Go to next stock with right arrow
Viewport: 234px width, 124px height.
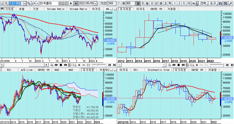click(x=71, y=3)
